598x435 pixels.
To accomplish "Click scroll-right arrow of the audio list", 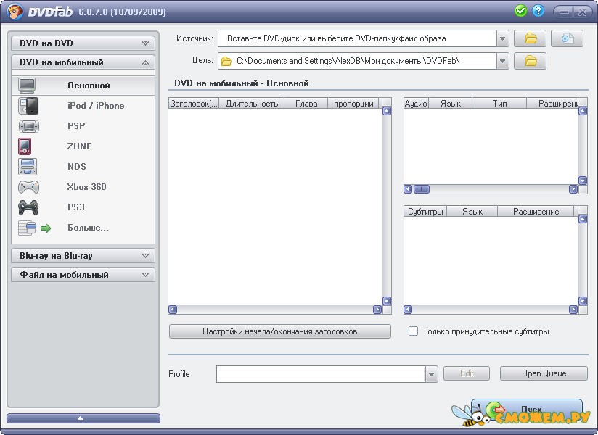I will tap(573, 189).
